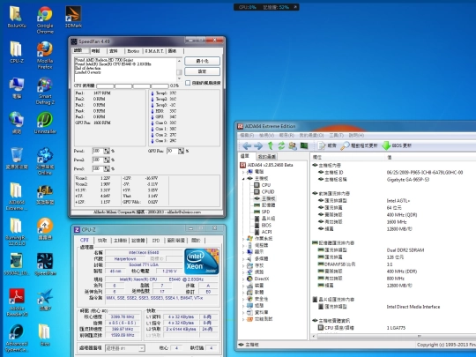Expand the Computer tree node in AIDA64
This screenshot has width=476, height=357.
(x=243, y=172)
